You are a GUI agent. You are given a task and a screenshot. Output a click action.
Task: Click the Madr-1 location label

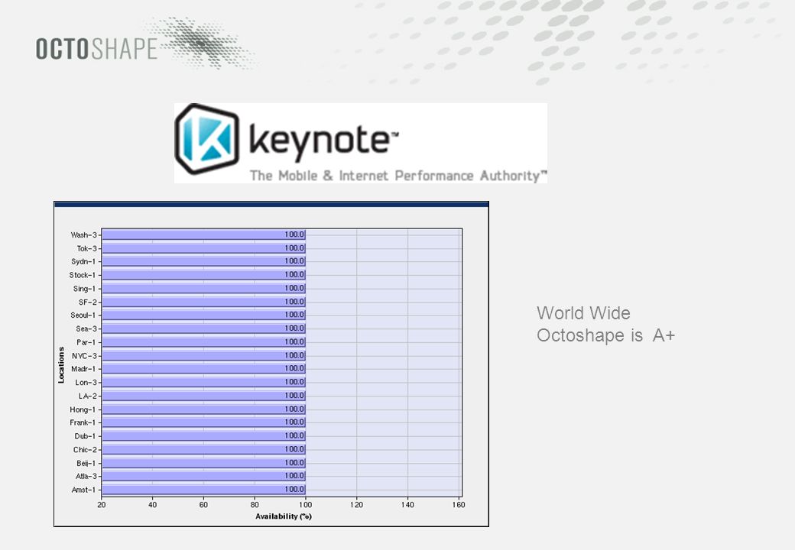click(83, 369)
